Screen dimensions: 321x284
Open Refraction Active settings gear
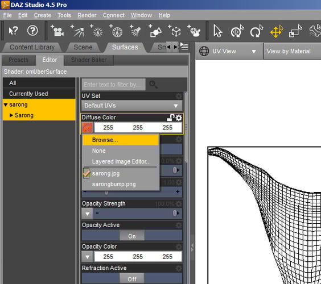[179, 268]
